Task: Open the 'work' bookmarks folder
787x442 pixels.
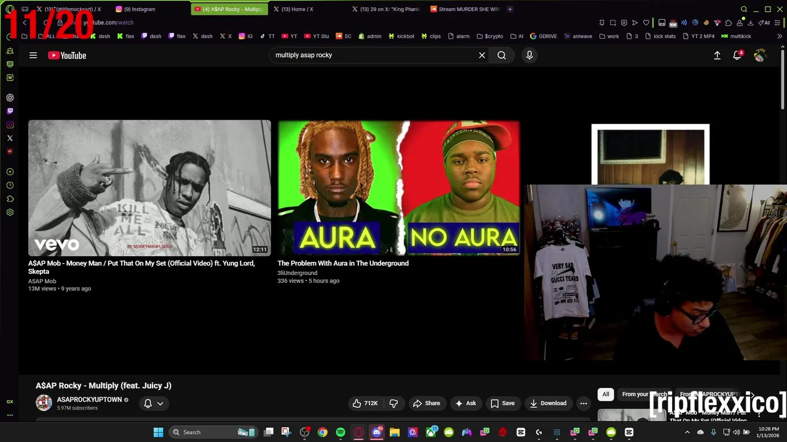Action: click(609, 36)
